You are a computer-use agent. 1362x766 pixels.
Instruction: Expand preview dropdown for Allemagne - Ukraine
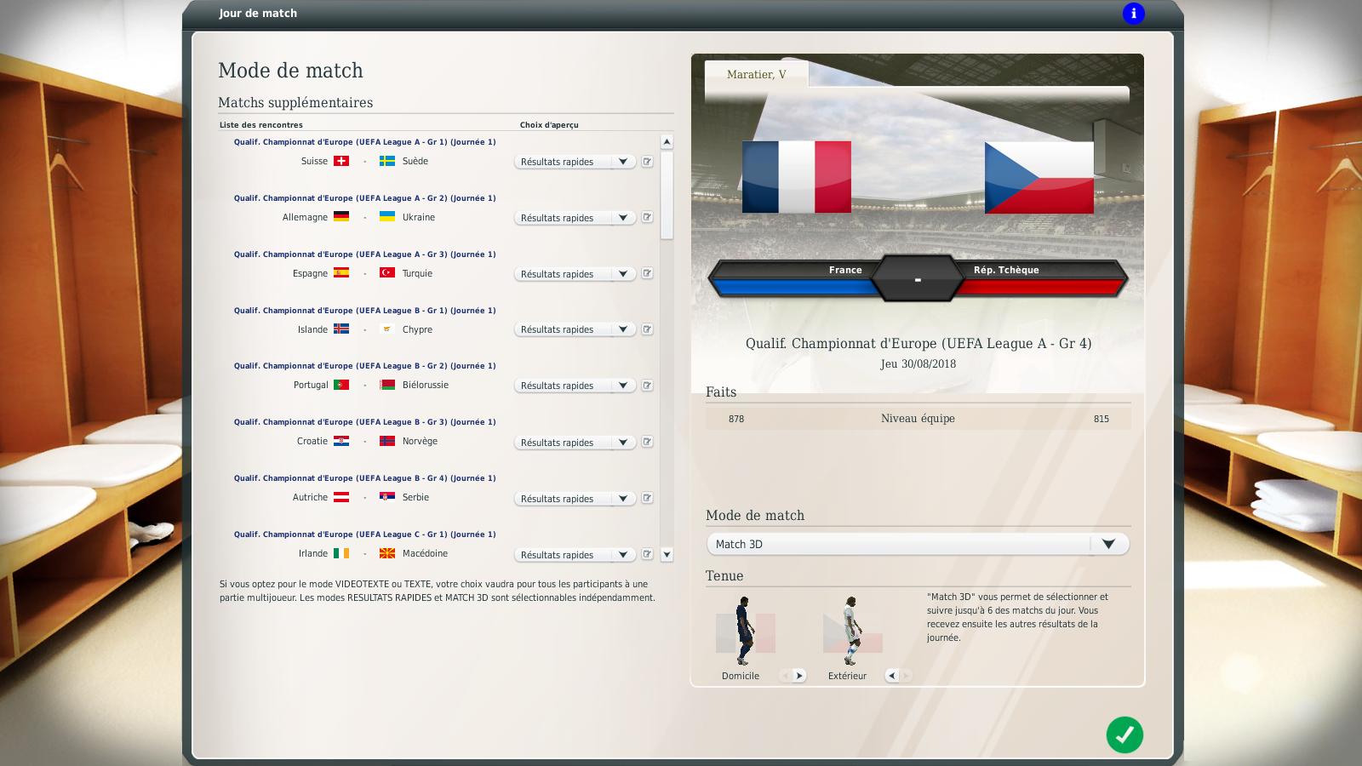click(575, 218)
